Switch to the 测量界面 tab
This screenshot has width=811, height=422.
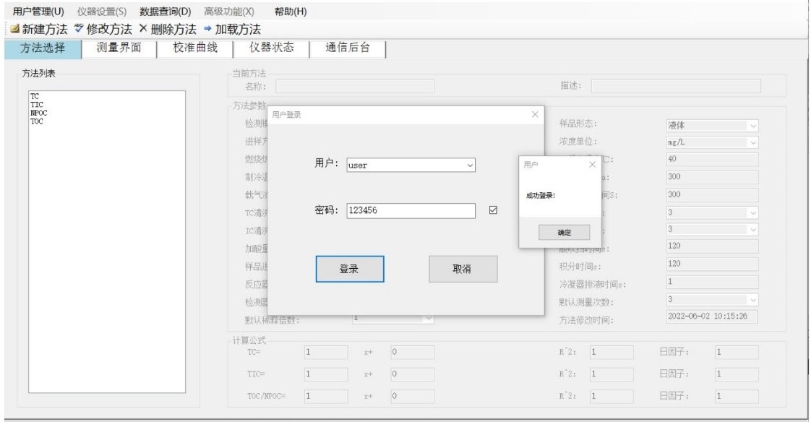(x=118, y=48)
